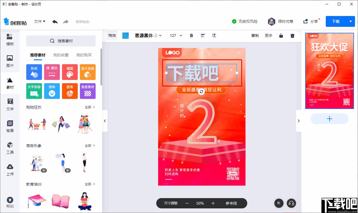This screenshot has height=213, width=358.
Task: Open text alignment options
Action: 203,35
